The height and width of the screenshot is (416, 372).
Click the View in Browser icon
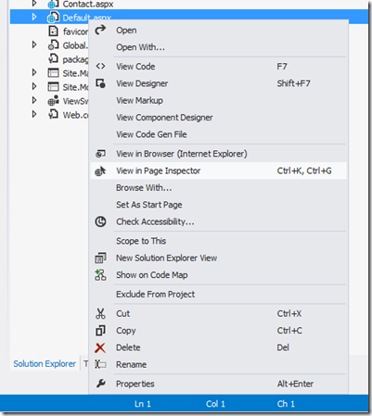click(100, 154)
